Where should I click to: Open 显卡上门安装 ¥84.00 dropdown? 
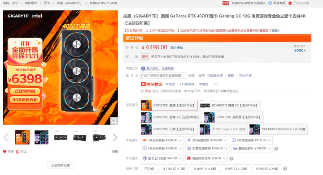point(162,158)
